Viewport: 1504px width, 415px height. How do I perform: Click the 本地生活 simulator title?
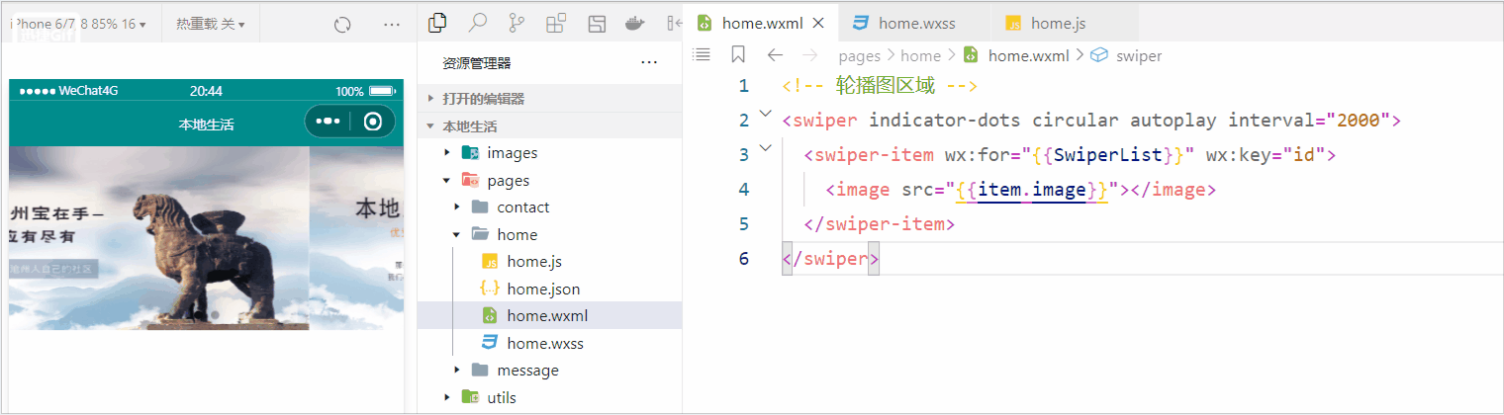coord(206,124)
